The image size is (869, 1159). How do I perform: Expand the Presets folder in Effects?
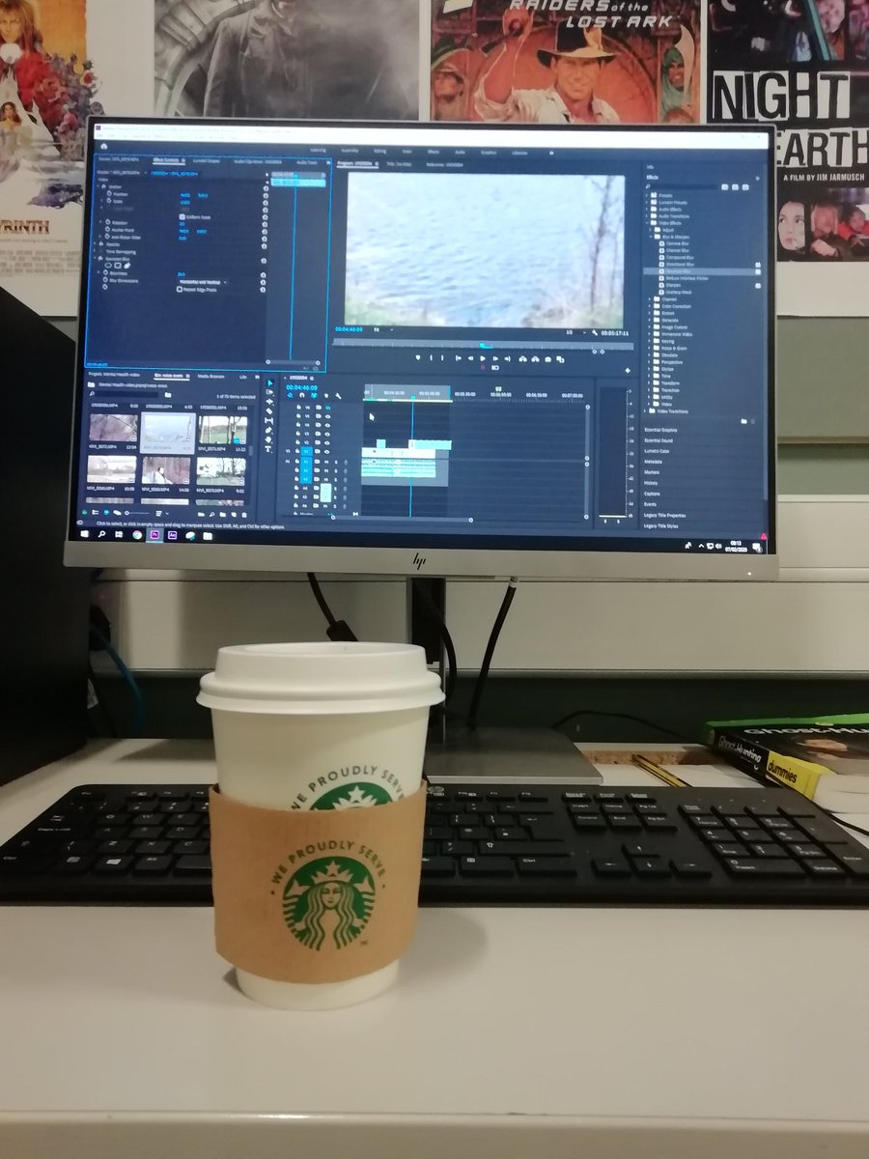pos(646,195)
